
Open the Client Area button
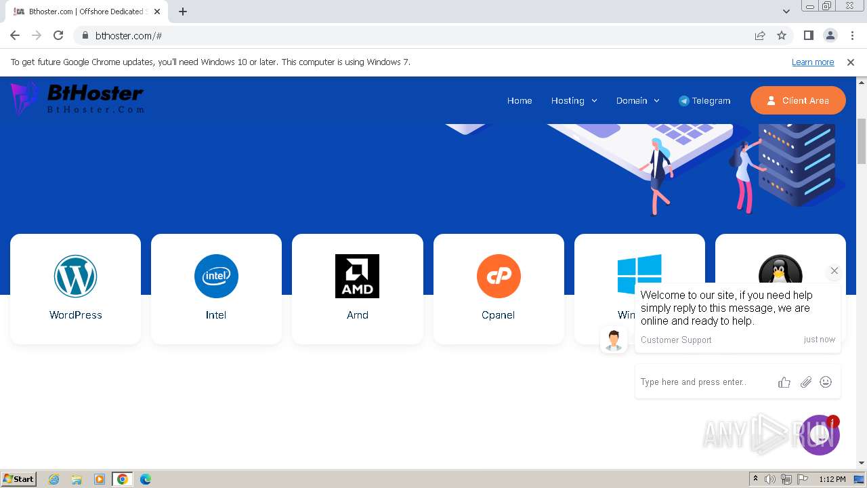pos(798,100)
